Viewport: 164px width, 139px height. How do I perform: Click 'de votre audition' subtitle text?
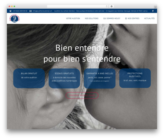(29, 78)
